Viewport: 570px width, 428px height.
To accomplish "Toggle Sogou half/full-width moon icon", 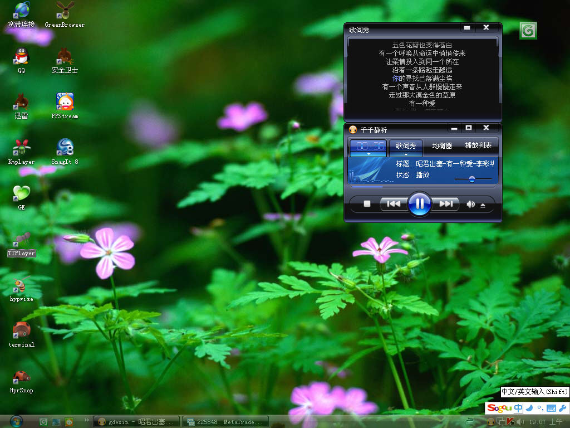I will 529,408.
